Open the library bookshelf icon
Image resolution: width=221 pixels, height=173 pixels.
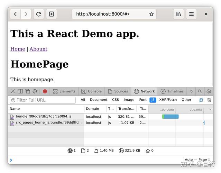point(178,14)
